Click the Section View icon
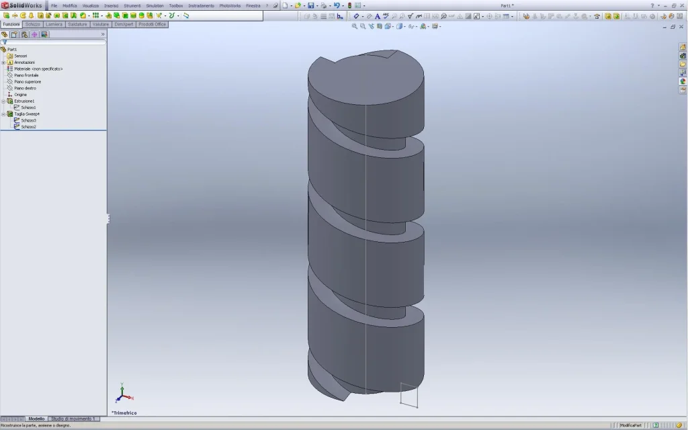This screenshot has height=430, width=688. 380,26
